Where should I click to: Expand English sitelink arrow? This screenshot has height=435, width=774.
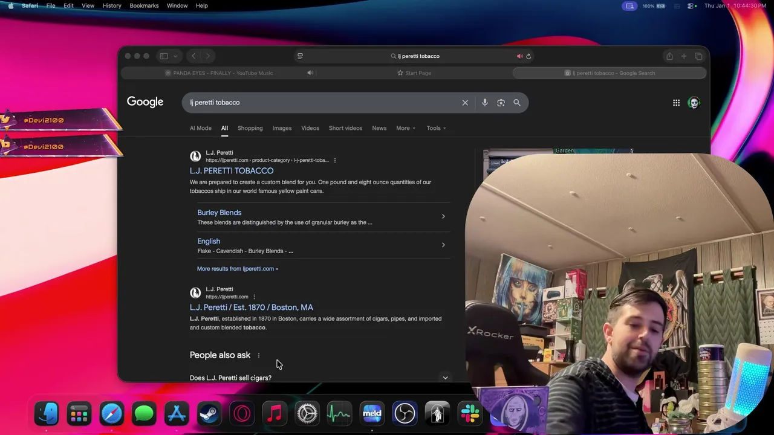pos(443,245)
